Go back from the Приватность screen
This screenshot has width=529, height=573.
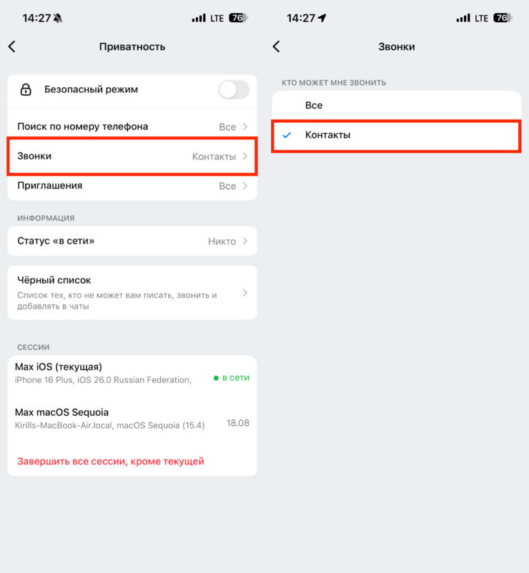[11, 46]
